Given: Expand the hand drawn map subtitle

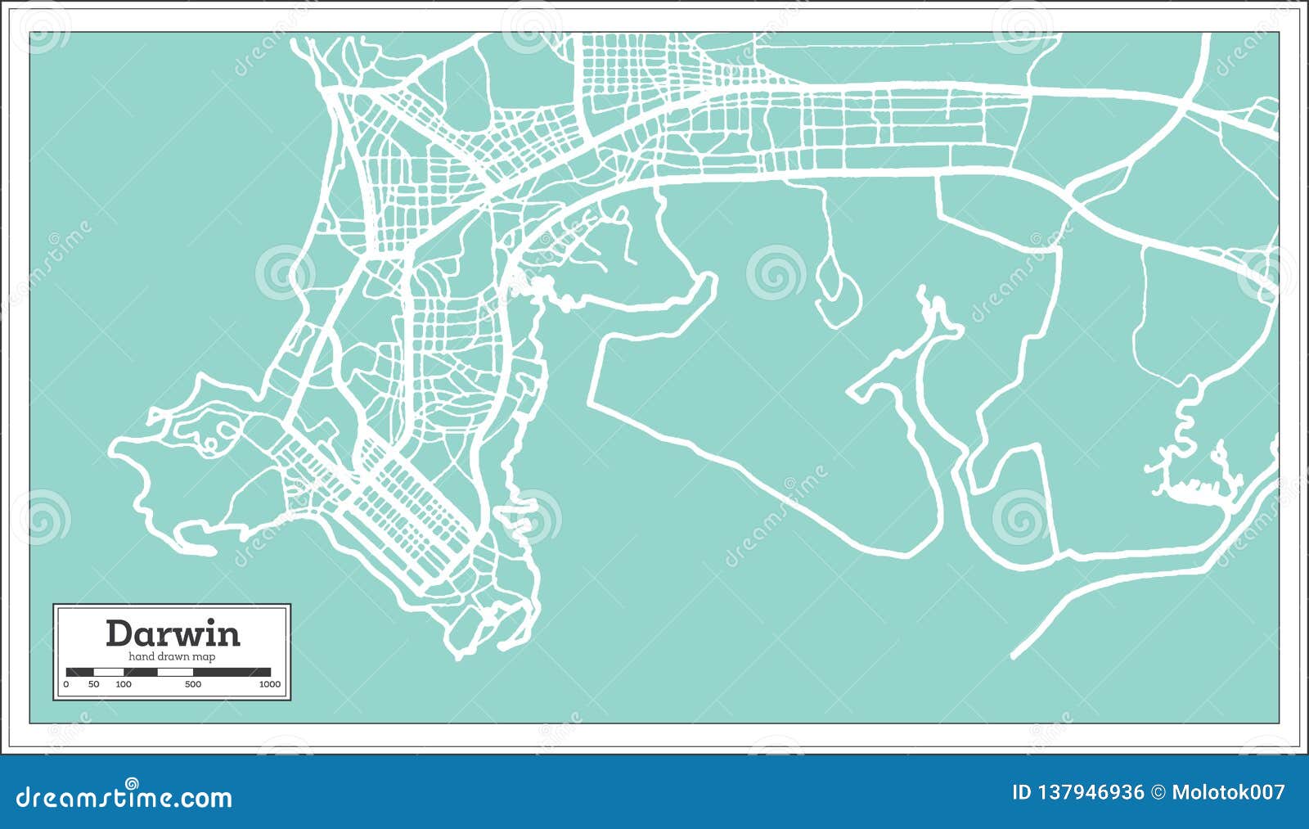Looking at the screenshot, I should pyautogui.click(x=173, y=656).
